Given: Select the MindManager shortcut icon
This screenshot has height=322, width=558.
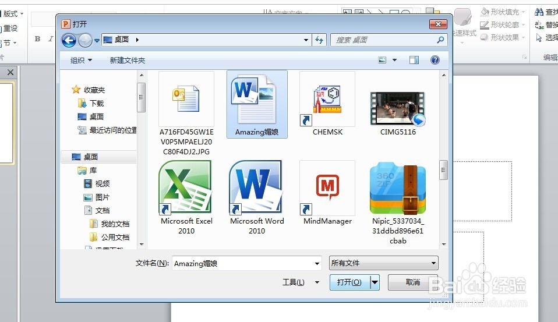Looking at the screenshot, I should (x=327, y=193).
